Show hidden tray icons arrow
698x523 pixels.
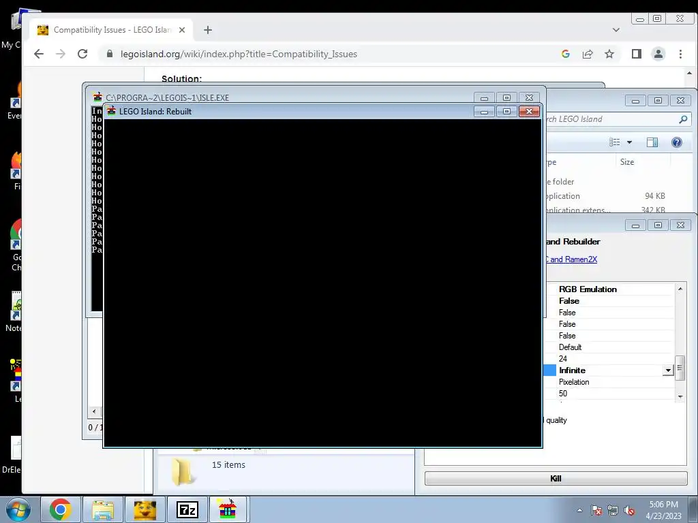pos(579,510)
